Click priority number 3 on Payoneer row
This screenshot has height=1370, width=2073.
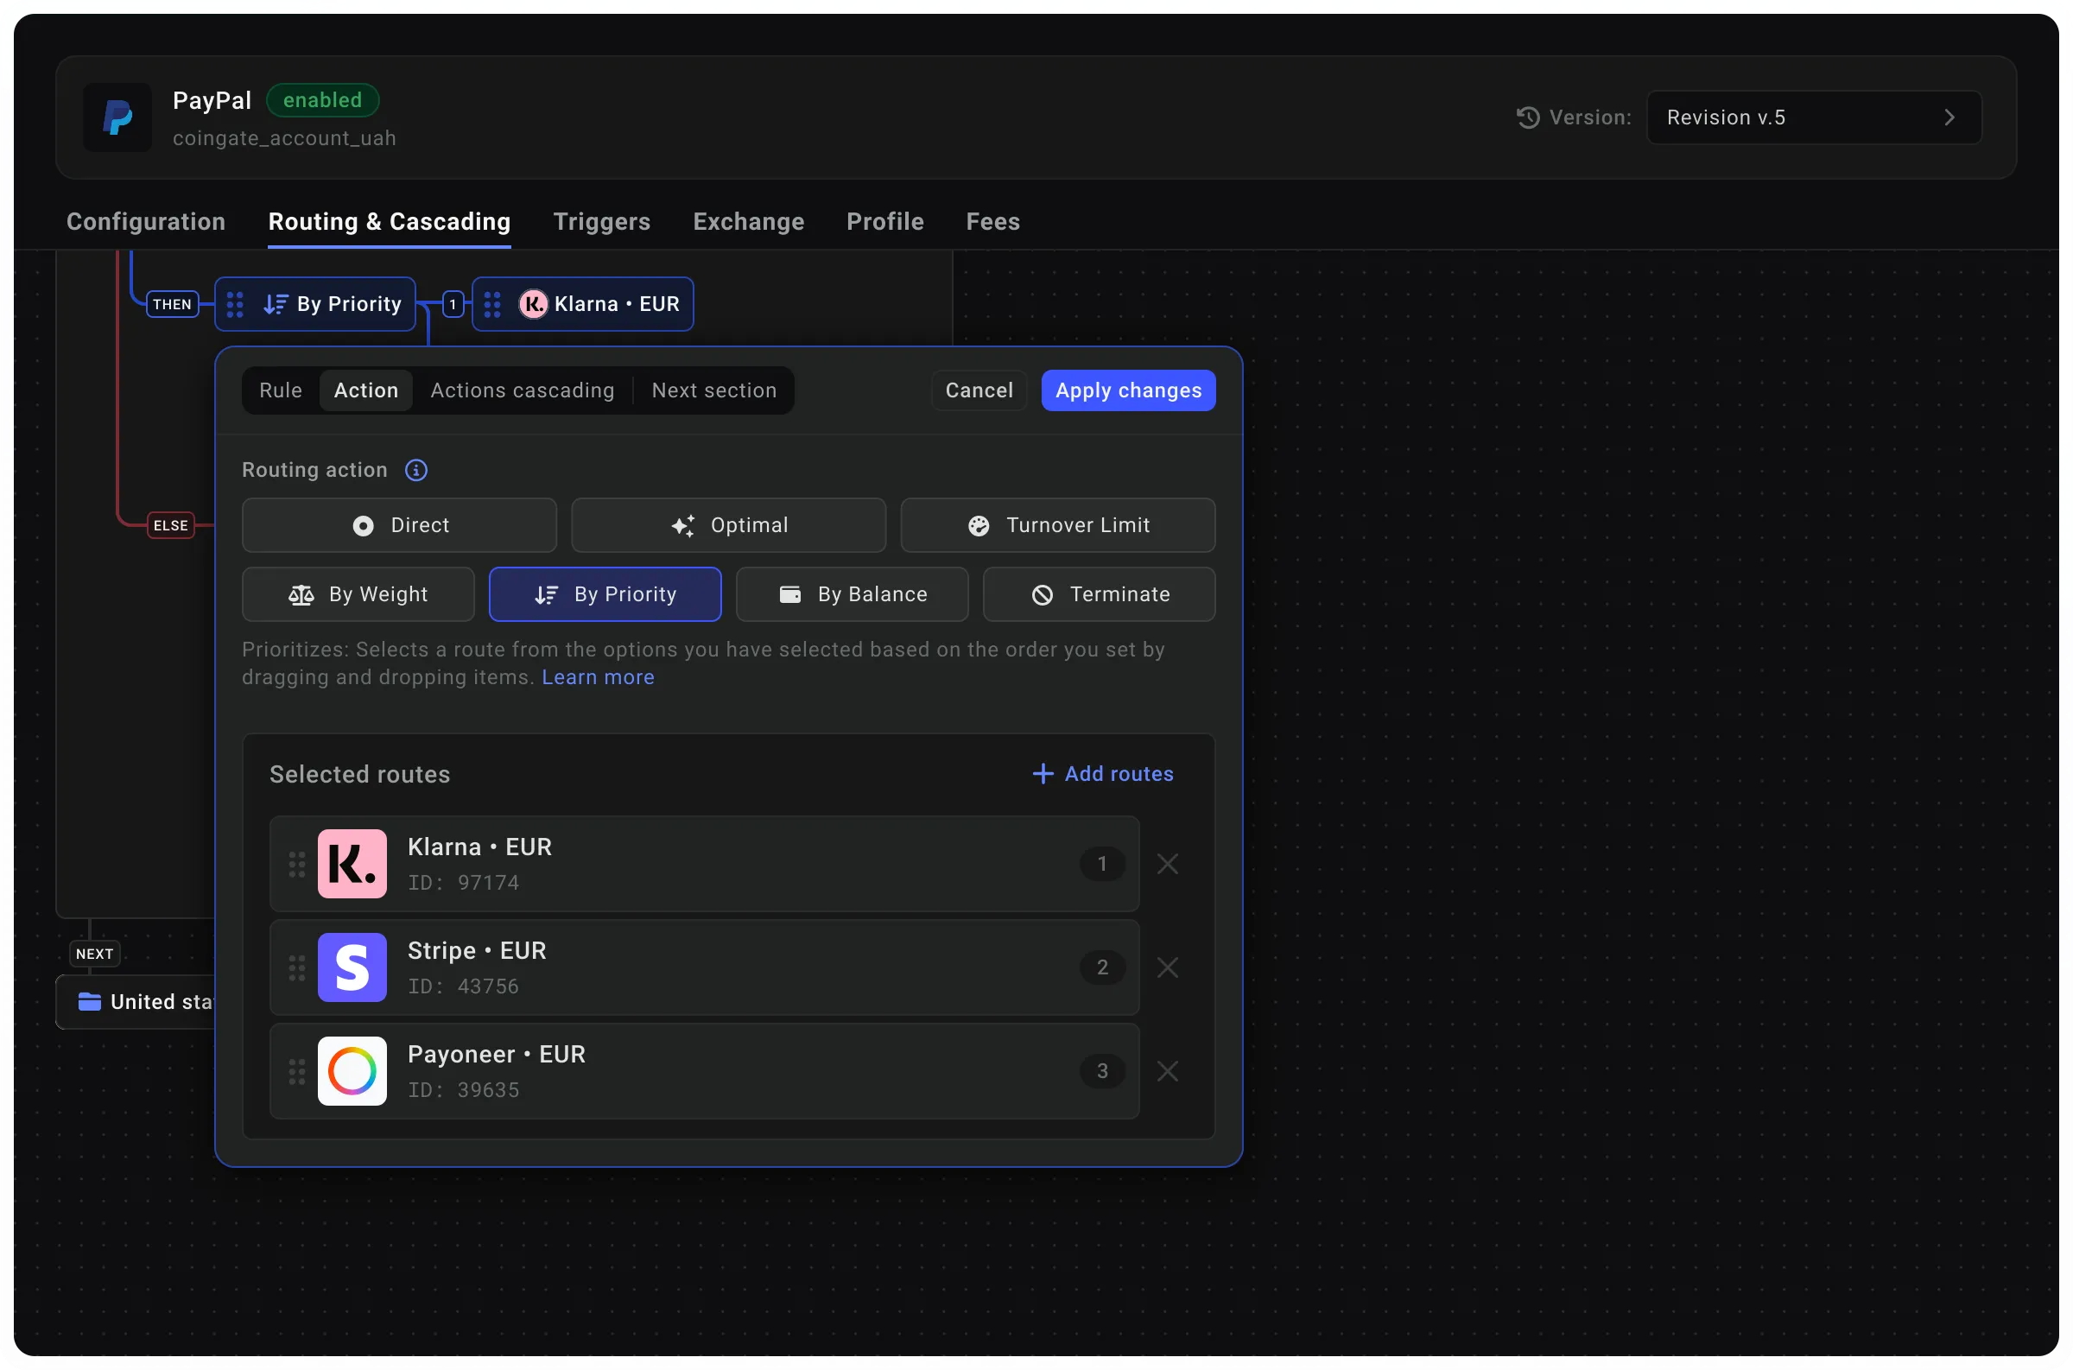[x=1102, y=1072]
